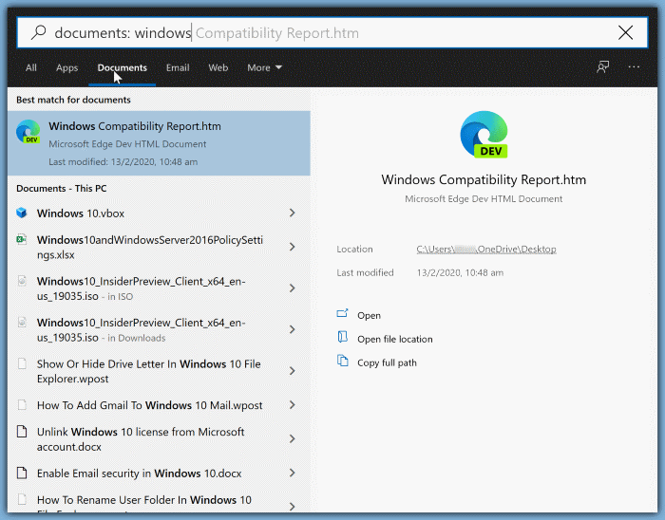The height and width of the screenshot is (520, 665).
Task: Click the magnifying glass search icon
Action: tap(39, 32)
